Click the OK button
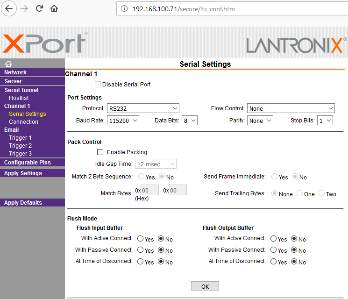This screenshot has width=348, height=299. point(205,286)
